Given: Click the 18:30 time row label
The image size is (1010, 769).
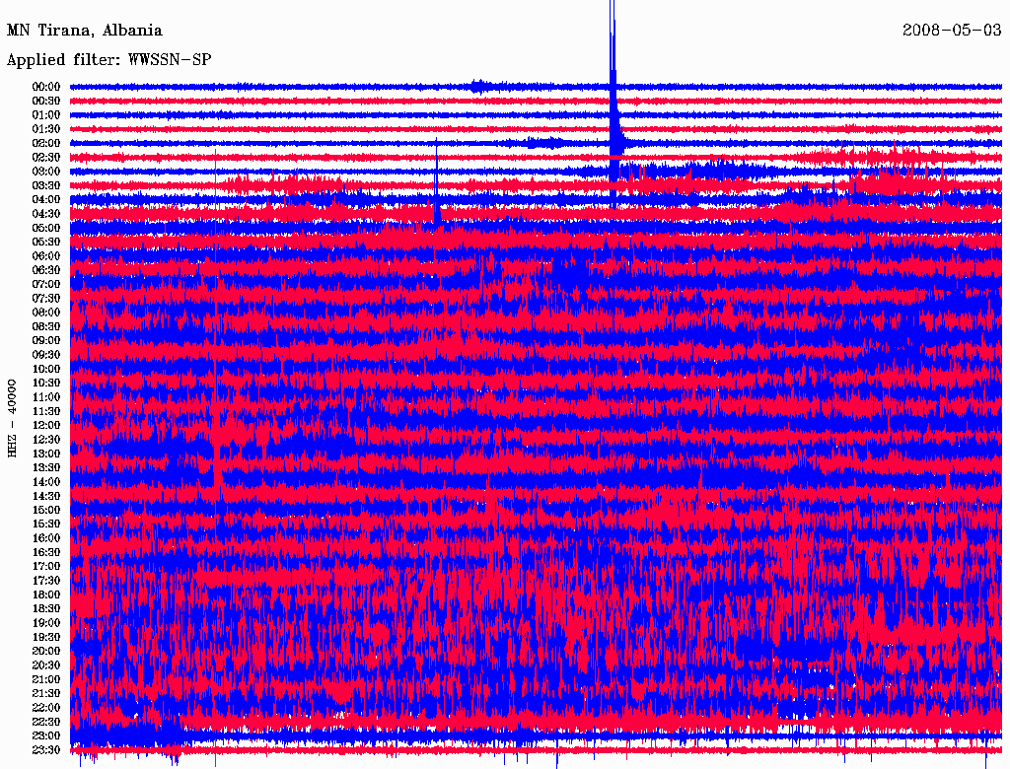Looking at the screenshot, I should point(46,608).
